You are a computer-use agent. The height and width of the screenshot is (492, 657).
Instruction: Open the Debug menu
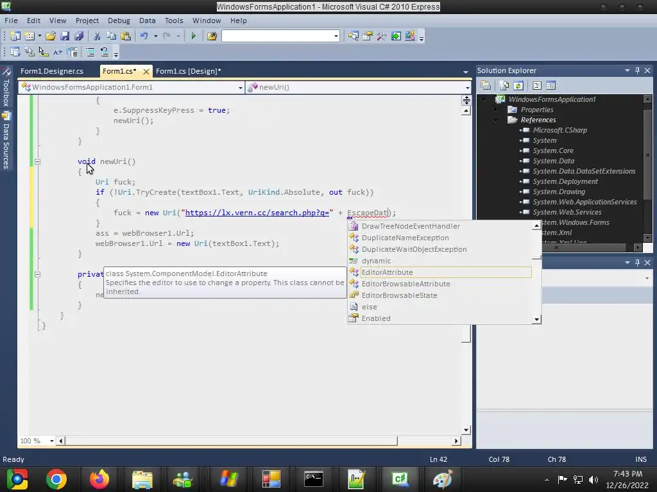119,20
